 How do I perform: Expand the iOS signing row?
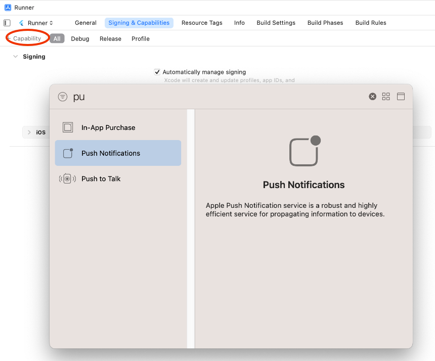coord(29,132)
